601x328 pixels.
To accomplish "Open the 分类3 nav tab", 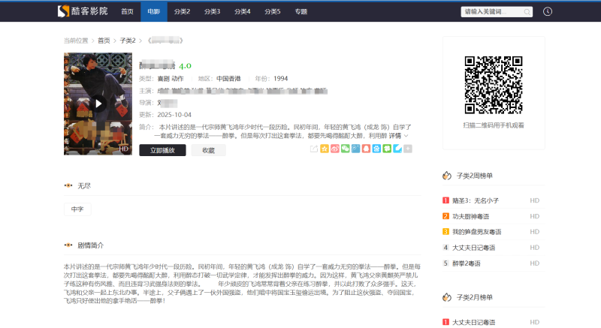I will click(212, 11).
